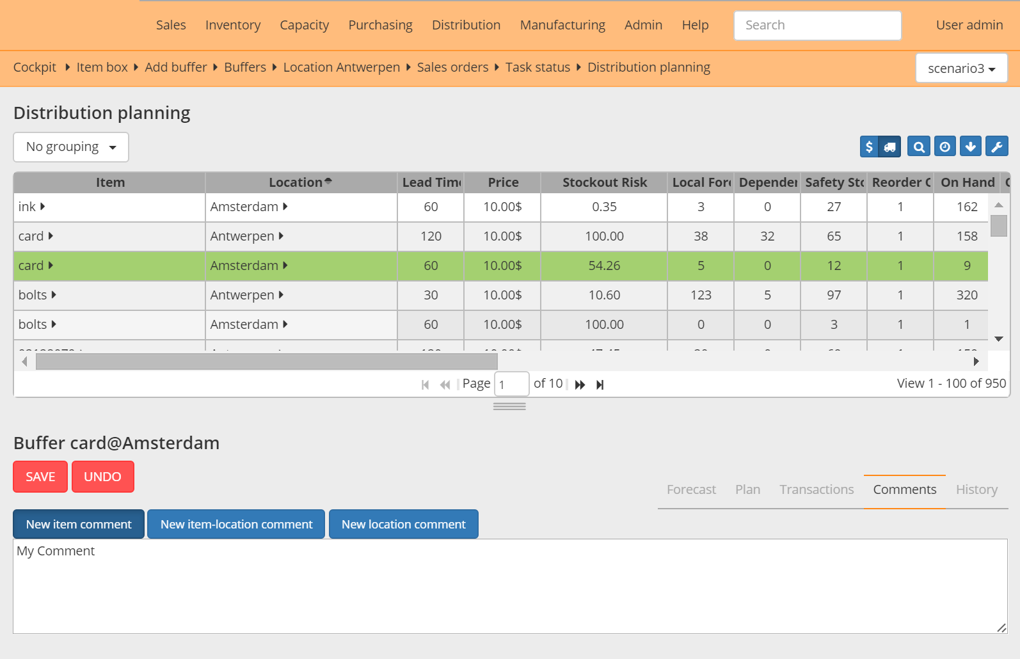
Task: Go to the next page of results
Action: point(580,385)
